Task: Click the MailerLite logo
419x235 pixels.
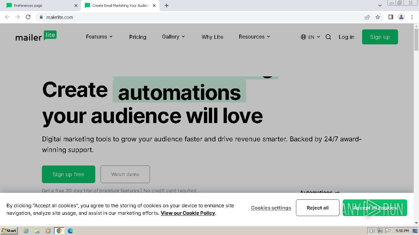Action: click(36, 36)
